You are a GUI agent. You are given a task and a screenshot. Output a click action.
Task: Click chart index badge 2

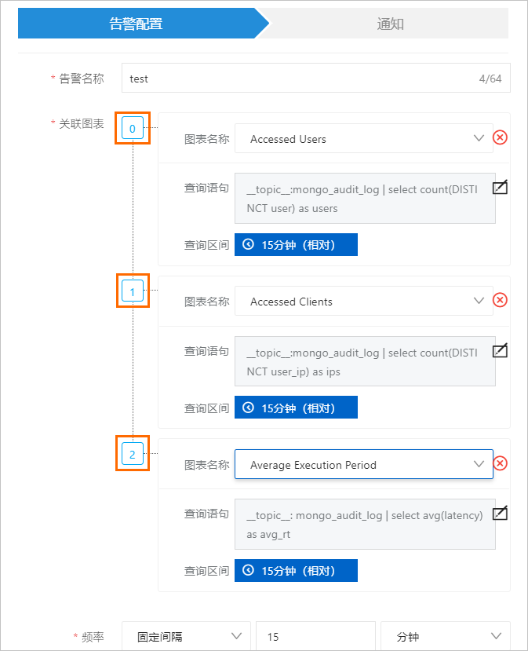133,454
